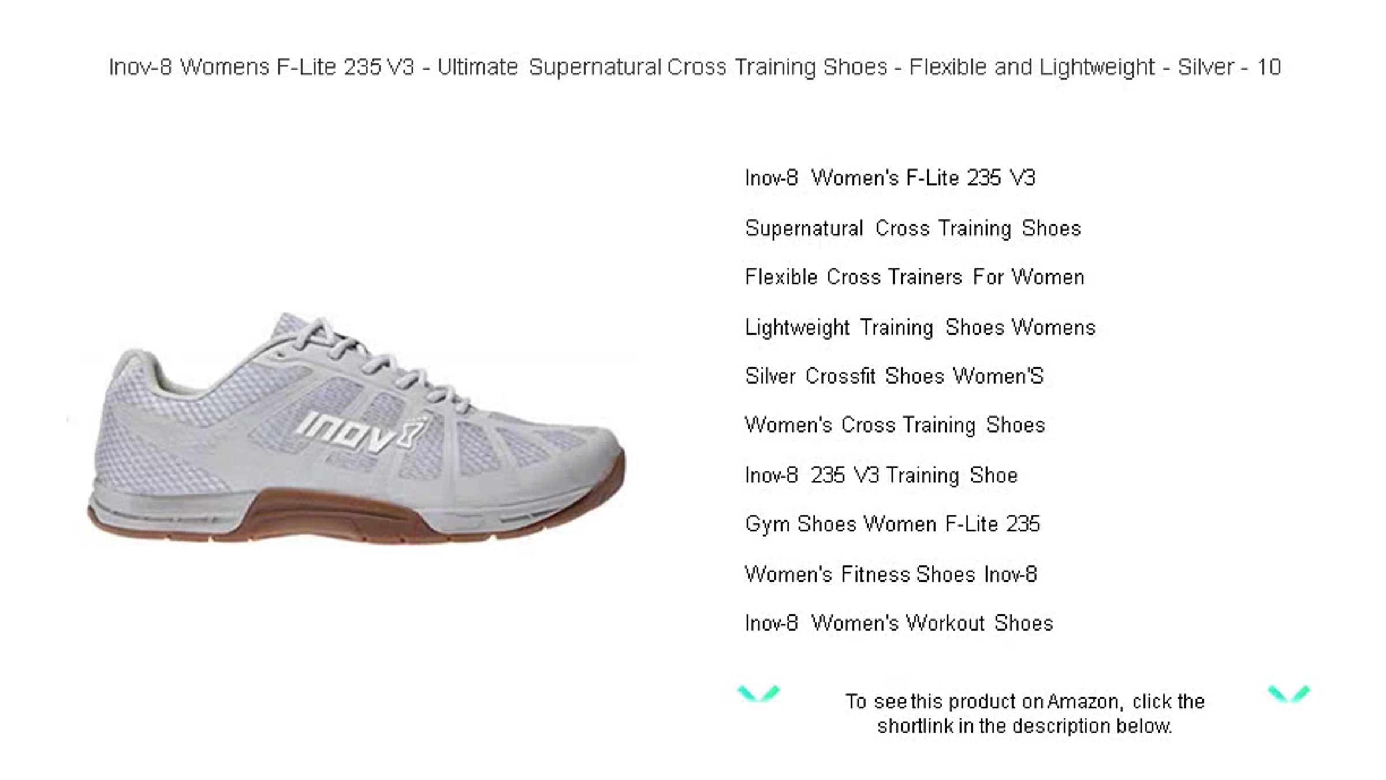Click "Gym Shoes Women F-Lite 235"
The image size is (1386, 780).
892,524
